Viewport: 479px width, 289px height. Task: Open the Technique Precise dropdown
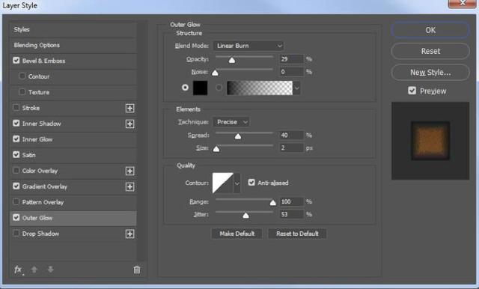click(x=231, y=122)
